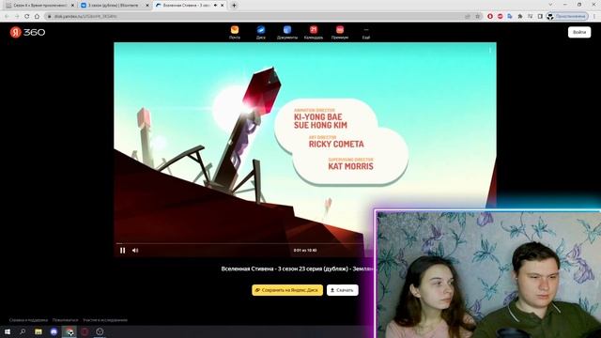Bookmark this page with star icon
The image size is (601, 338).
[478, 17]
